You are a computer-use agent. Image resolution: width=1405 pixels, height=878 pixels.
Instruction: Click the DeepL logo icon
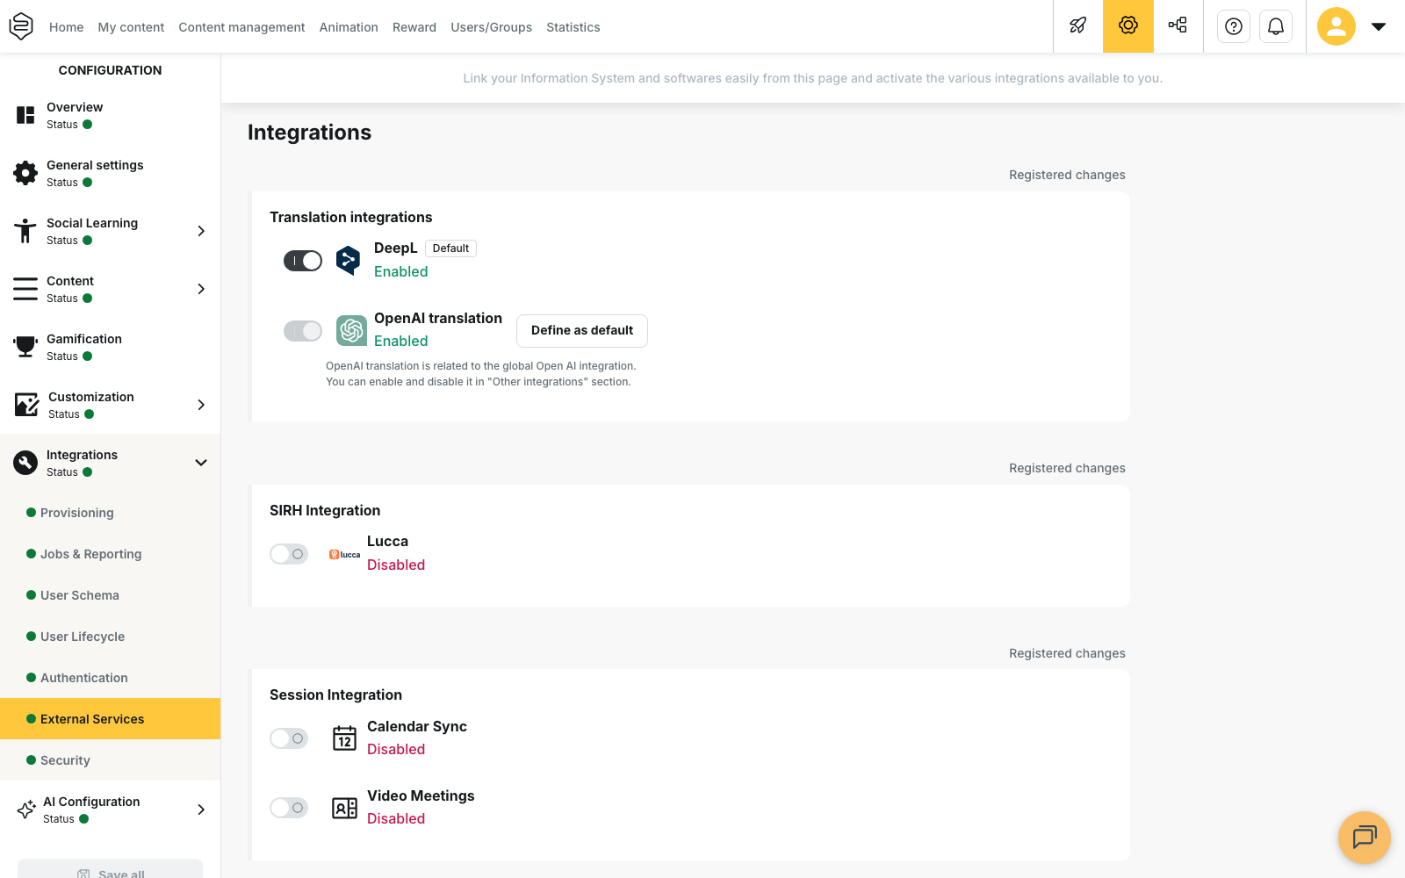(x=349, y=260)
